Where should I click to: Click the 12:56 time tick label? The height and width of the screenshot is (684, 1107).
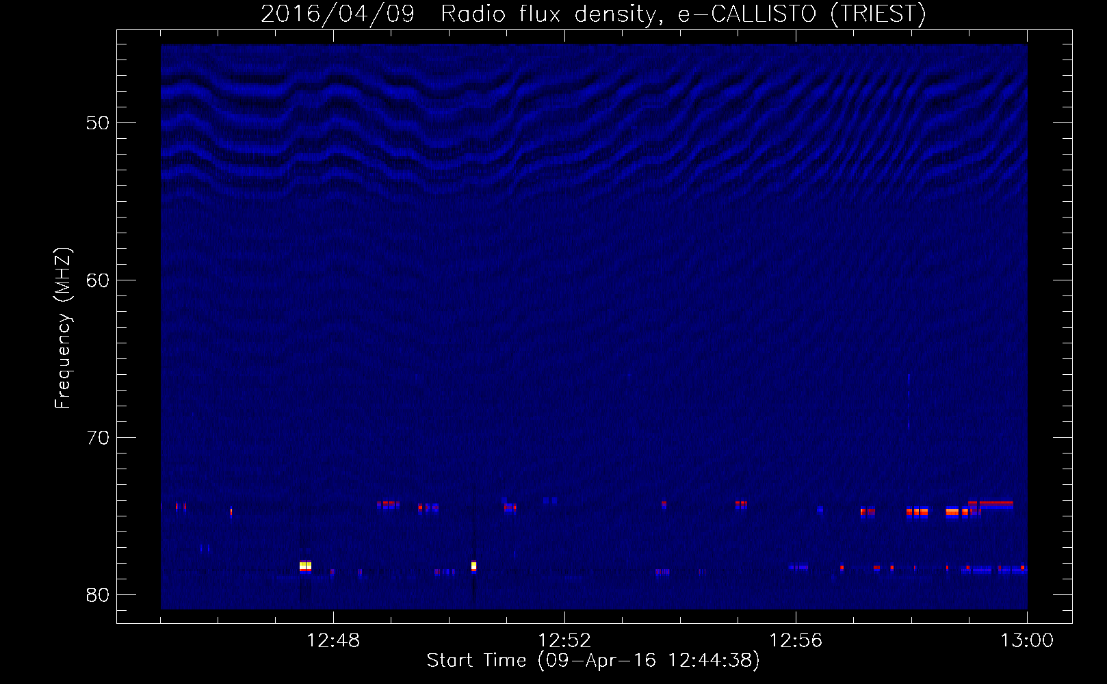796,641
